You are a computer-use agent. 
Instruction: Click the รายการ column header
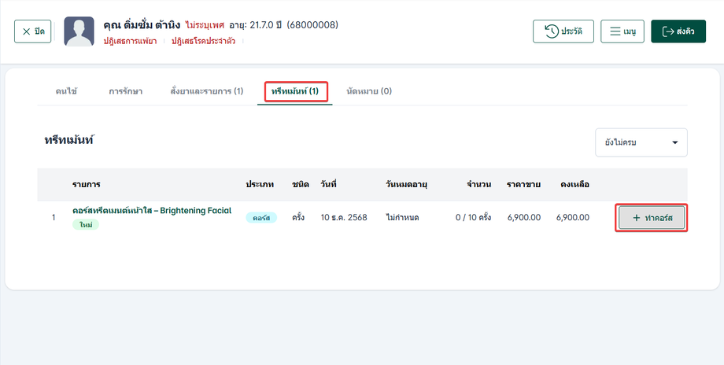87,185
